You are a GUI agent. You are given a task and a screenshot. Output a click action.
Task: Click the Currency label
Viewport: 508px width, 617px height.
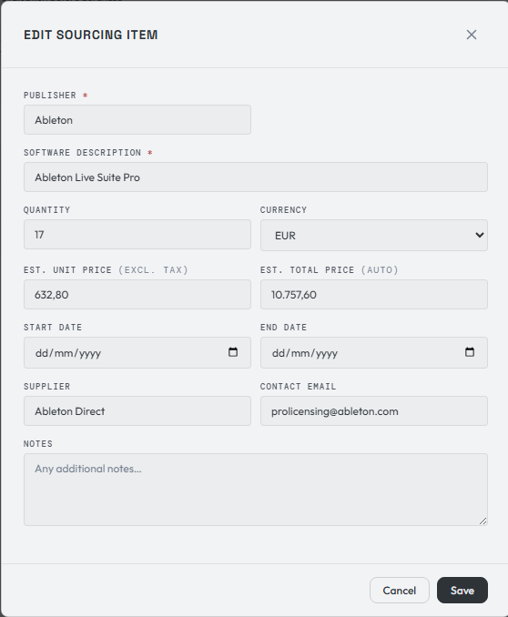click(283, 209)
